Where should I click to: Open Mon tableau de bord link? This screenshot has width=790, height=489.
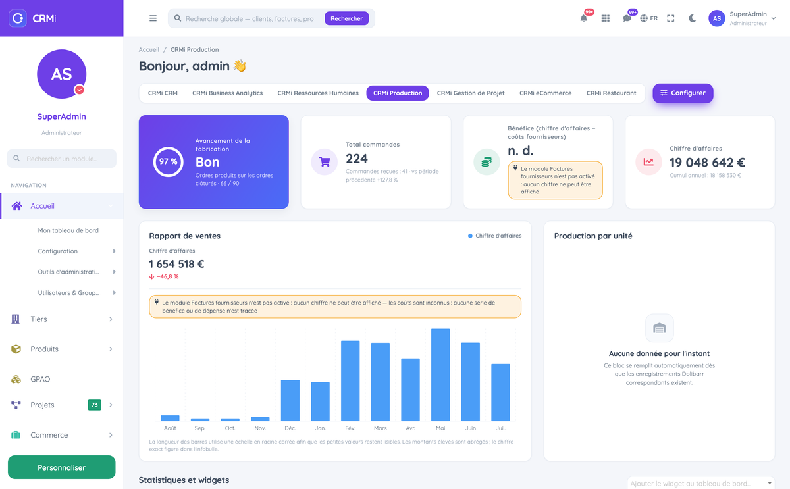(x=68, y=231)
